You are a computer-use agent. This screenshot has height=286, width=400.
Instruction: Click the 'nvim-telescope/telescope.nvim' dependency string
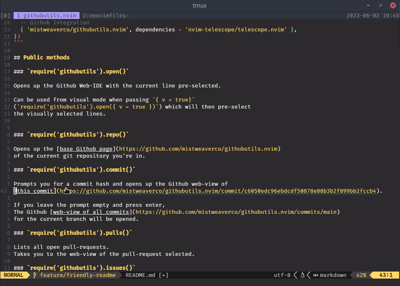pos(236,29)
